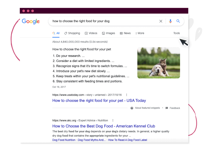Click the dog and cat snippet image
Screen dimensions: 208x150
pyautogui.click(x=159, y=63)
